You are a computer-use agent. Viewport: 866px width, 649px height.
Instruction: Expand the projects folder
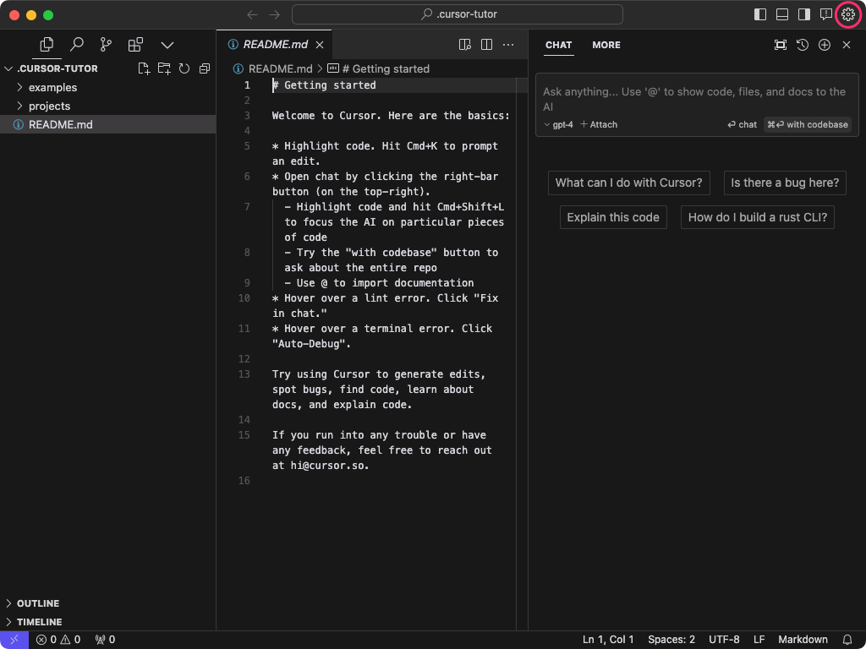pos(107,106)
